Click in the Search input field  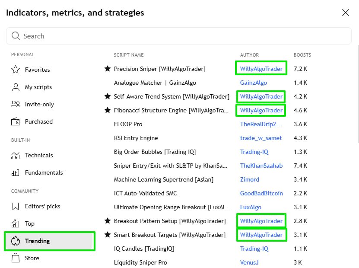pos(179,36)
